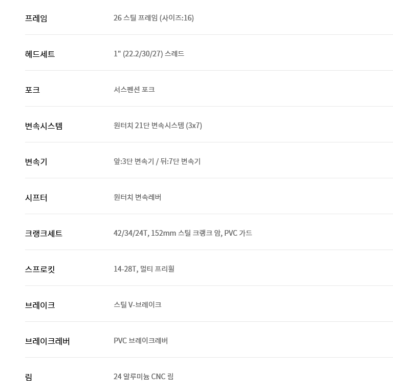Click the 프레임 spec label

tap(36, 18)
